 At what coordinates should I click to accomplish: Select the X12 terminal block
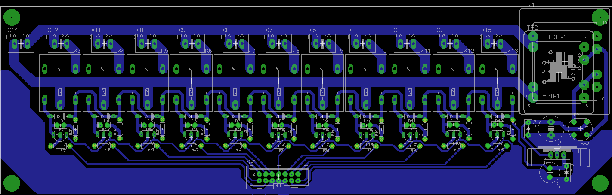coord(61,43)
